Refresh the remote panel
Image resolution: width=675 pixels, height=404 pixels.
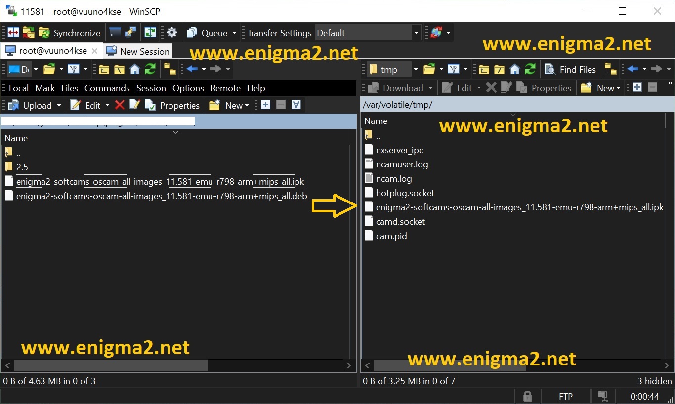point(530,69)
